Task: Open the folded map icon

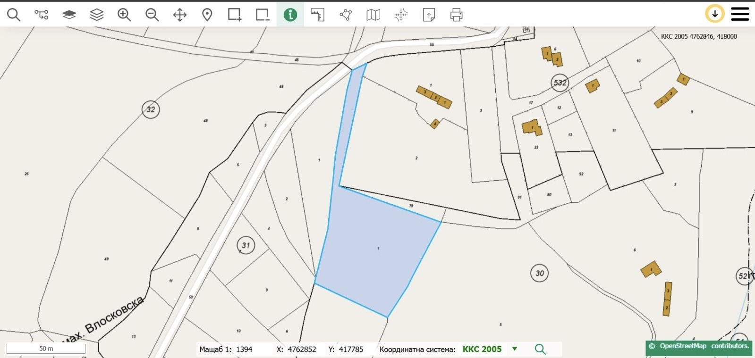Action: click(373, 15)
